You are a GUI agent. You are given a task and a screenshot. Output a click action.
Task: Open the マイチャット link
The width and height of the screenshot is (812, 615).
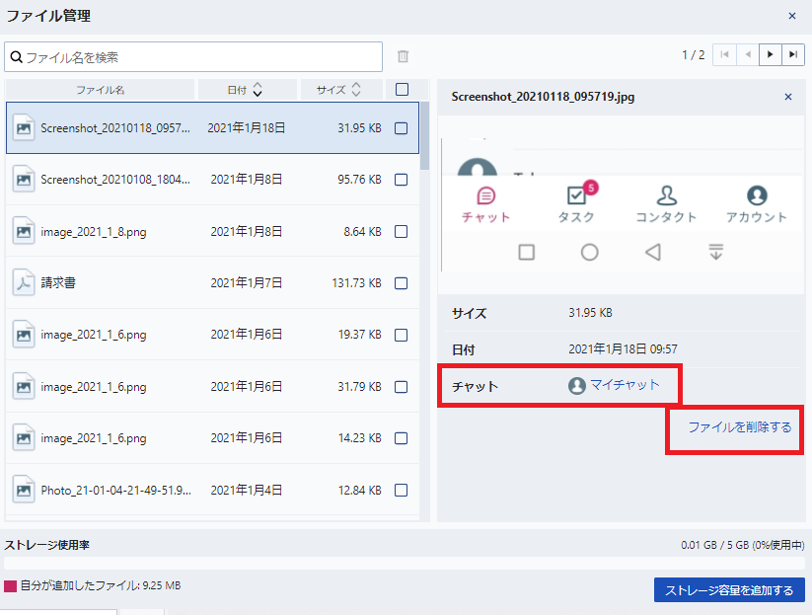624,385
